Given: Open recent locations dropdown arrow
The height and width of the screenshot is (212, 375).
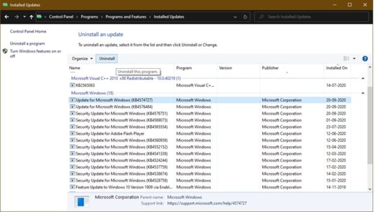Looking at the screenshot, I should point(24,17).
